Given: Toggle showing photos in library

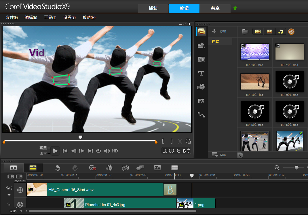Looking at the screenshot, I should [269, 32].
